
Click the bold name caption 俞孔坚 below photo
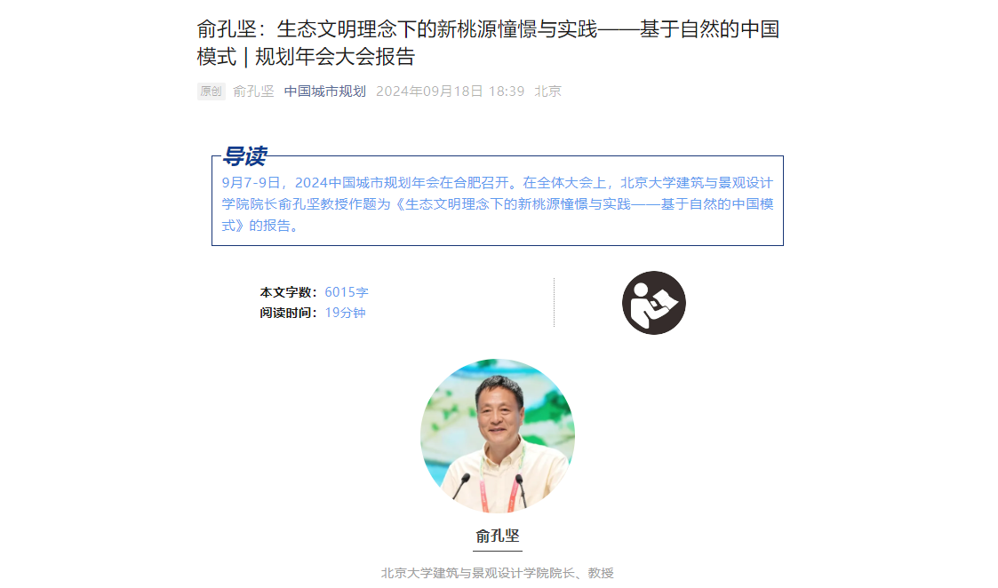498,536
